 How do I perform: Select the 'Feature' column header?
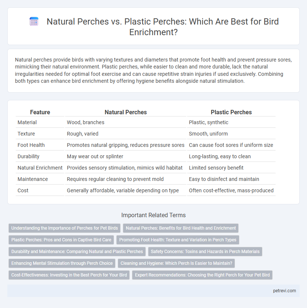(40, 112)
